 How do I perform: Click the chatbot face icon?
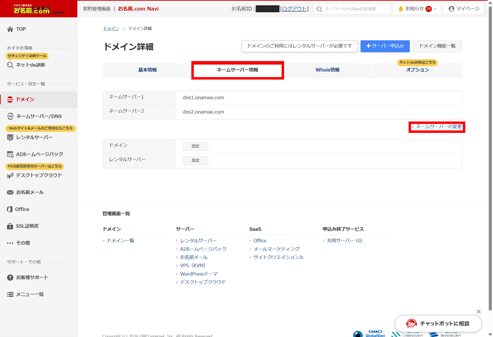pos(411,323)
